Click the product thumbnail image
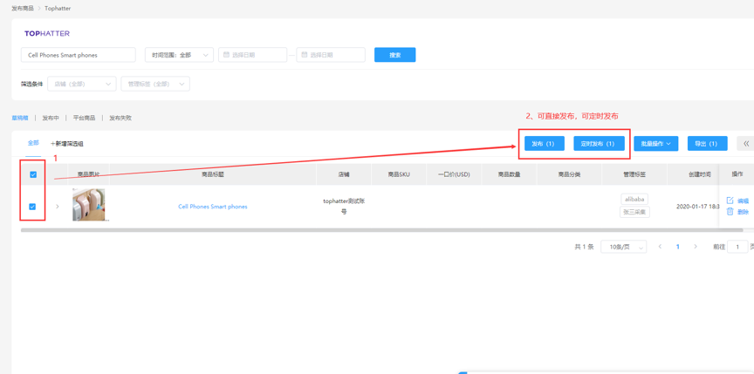The height and width of the screenshot is (374, 754). click(x=88, y=205)
